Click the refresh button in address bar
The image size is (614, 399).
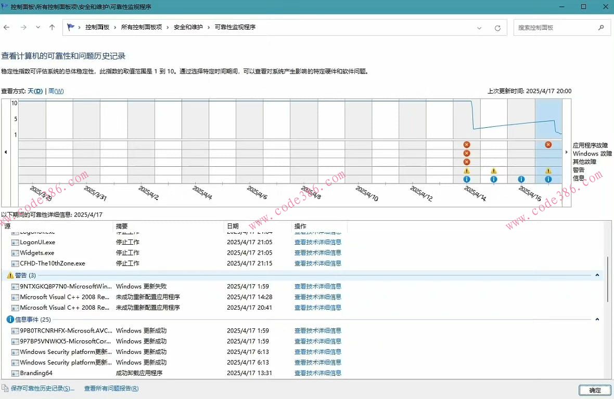[497, 28]
